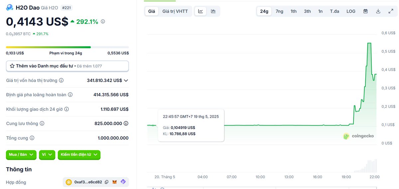This screenshot has height=189, width=399.
Task: Copy the contract address 0xaf3...e6cd82
Action: point(106,182)
